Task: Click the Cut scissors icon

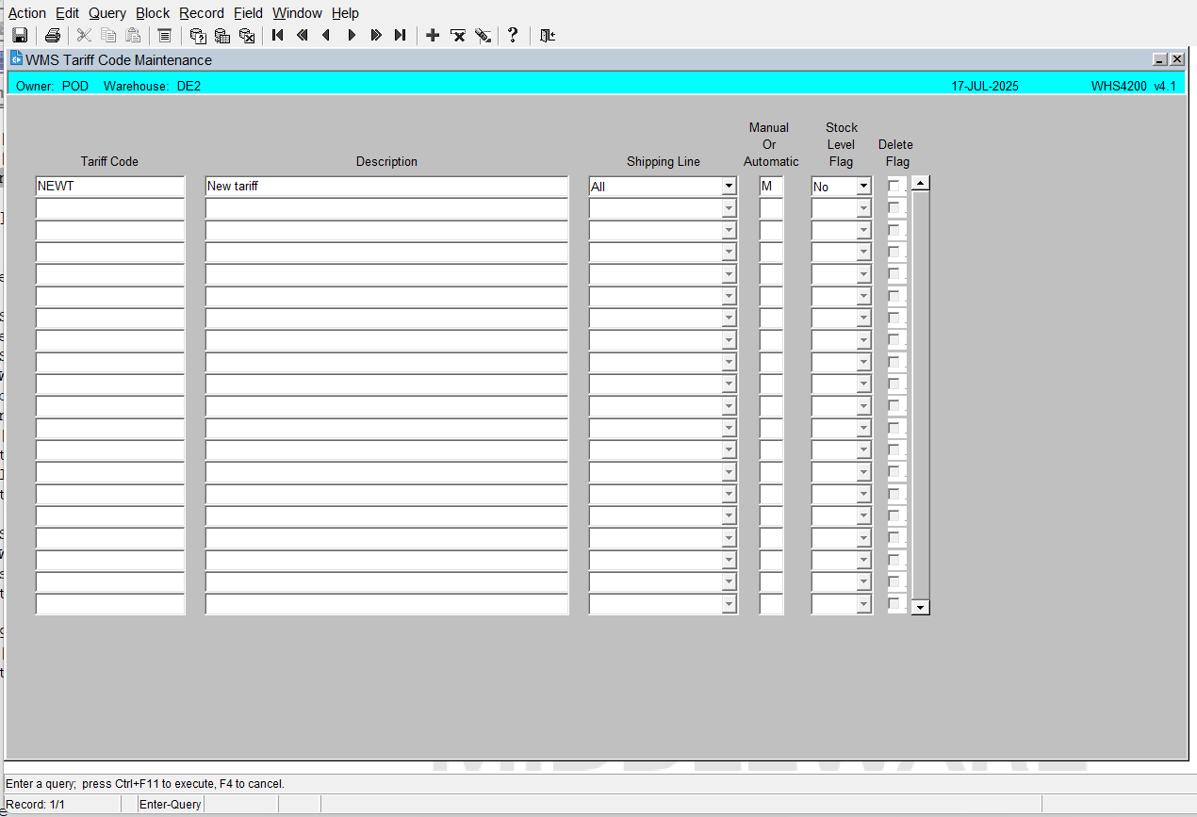Action: point(84,36)
